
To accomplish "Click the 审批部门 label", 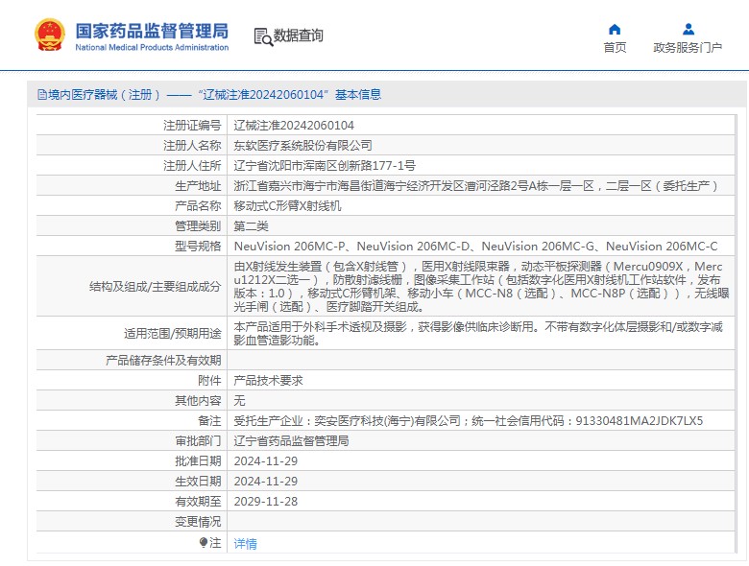I will [198, 440].
